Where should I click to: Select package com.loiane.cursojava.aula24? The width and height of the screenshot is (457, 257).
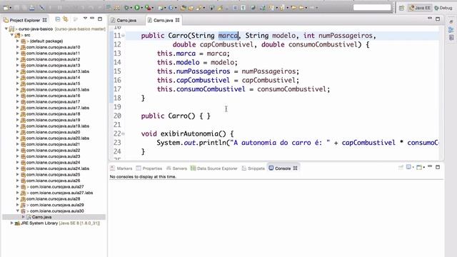tap(53, 162)
